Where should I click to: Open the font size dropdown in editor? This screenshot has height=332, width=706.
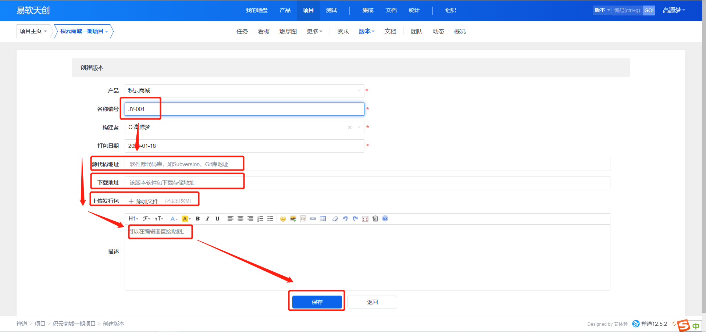(x=159, y=219)
